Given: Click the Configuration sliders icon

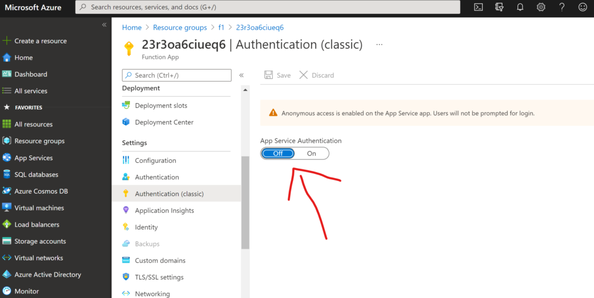Looking at the screenshot, I should click(x=126, y=160).
